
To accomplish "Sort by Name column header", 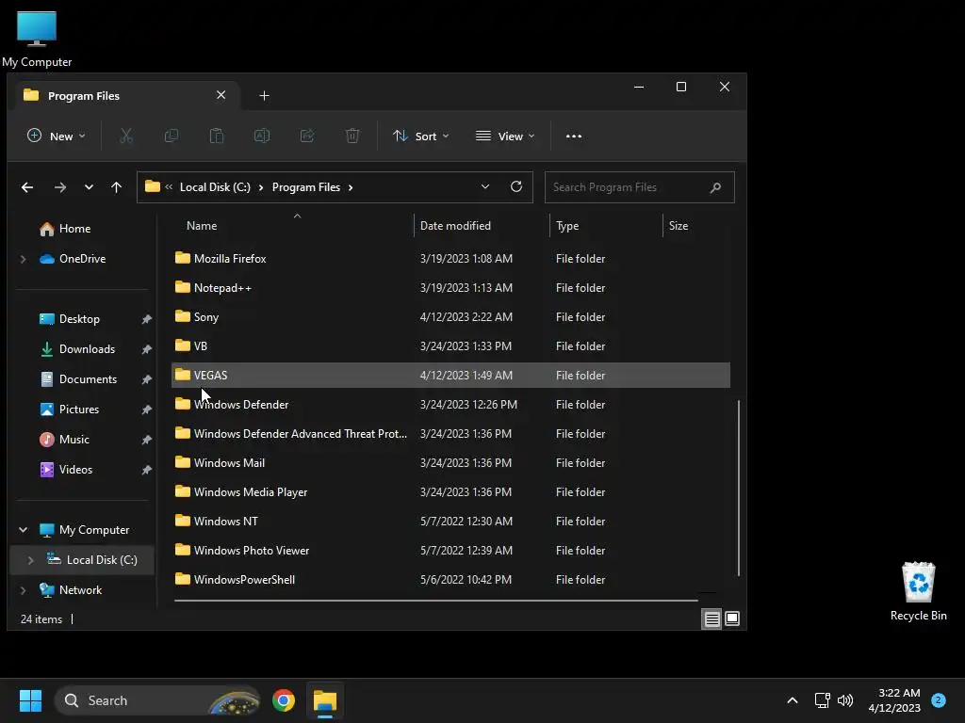I will (202, 226).
